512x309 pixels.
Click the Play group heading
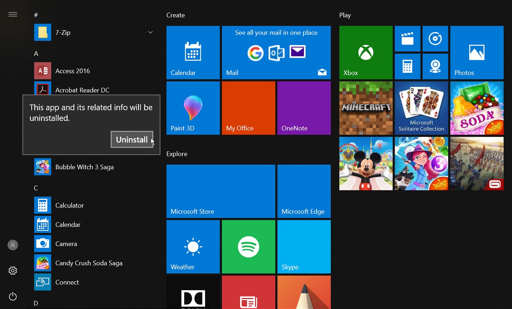[x=345, y=15]
